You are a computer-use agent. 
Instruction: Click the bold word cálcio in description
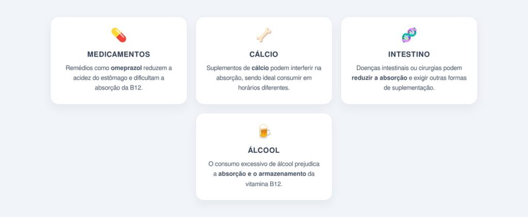tap(260, 68)
